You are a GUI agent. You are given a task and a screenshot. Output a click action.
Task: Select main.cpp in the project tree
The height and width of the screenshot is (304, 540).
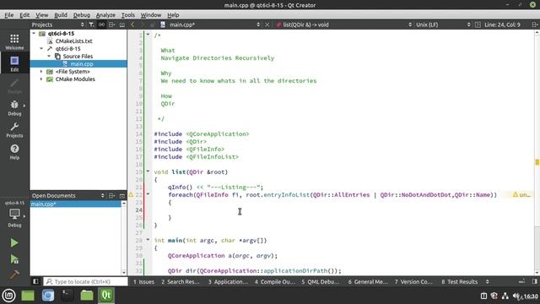(82, 64)
